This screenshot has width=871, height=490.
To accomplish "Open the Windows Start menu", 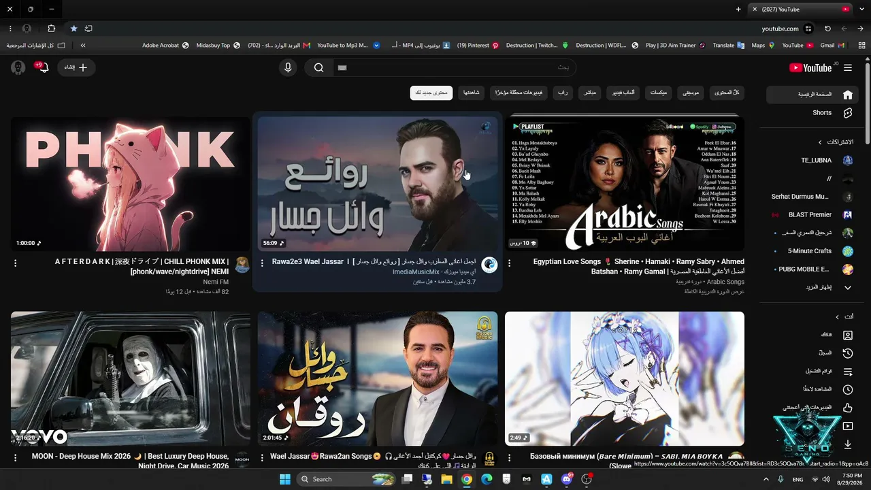I will [x=285, y=479].
